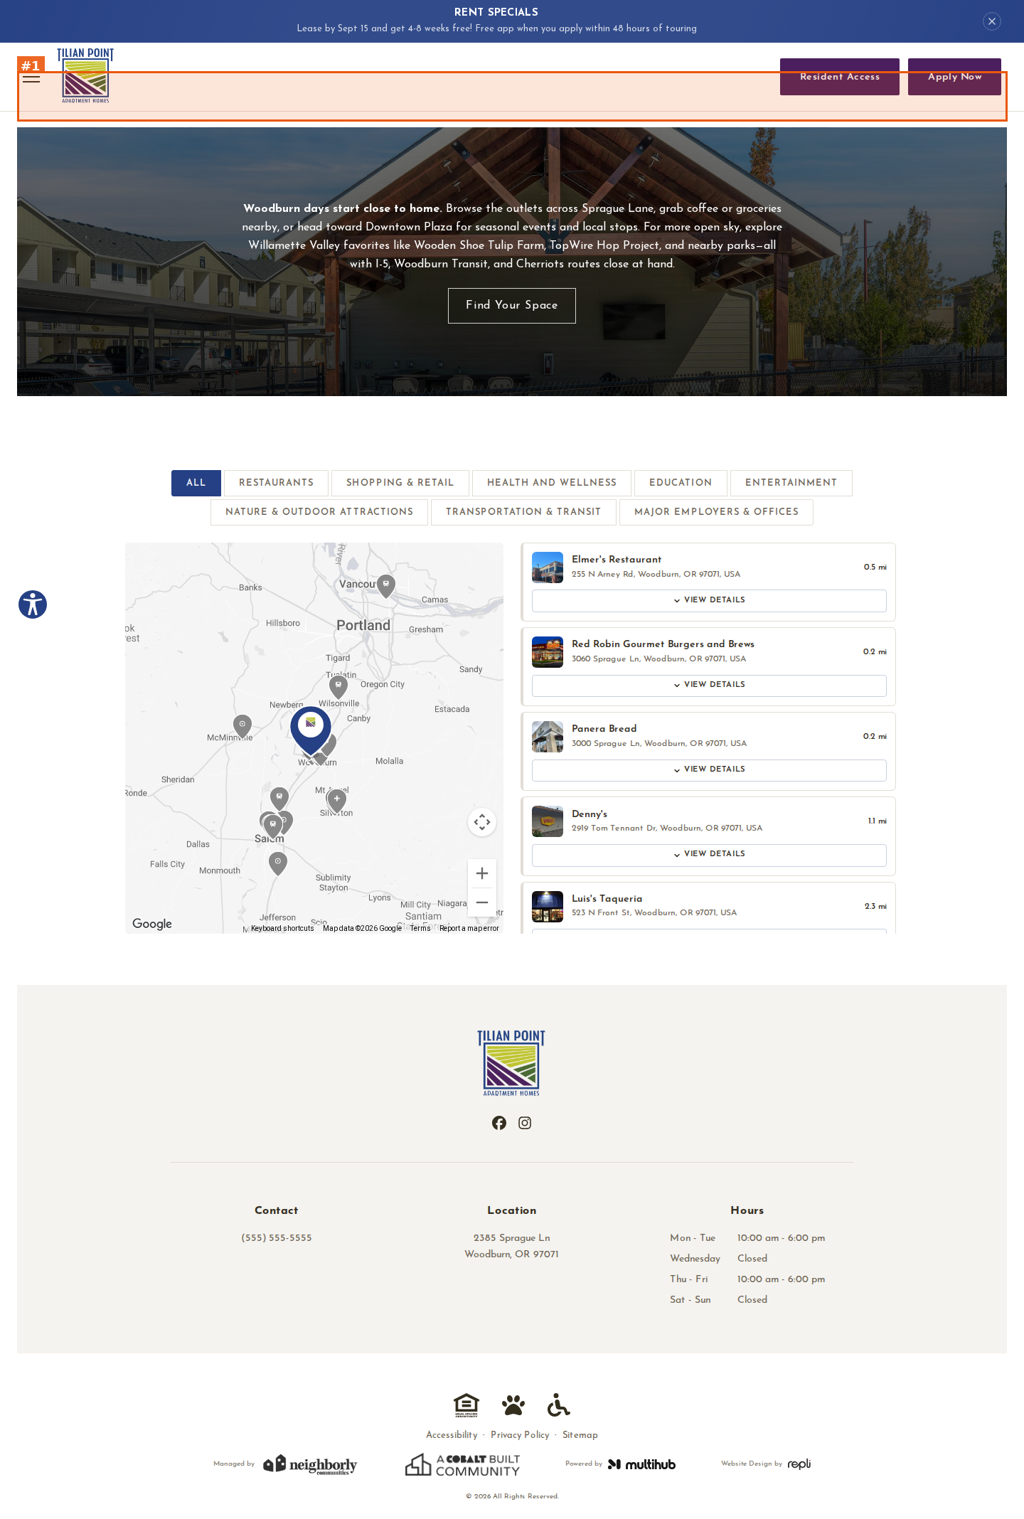Click the 2385 Sprague Ln address

pos(512,1246)
